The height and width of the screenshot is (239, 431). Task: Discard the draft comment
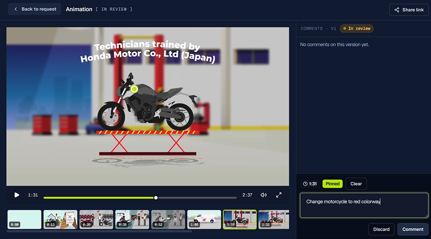[381, 229]
